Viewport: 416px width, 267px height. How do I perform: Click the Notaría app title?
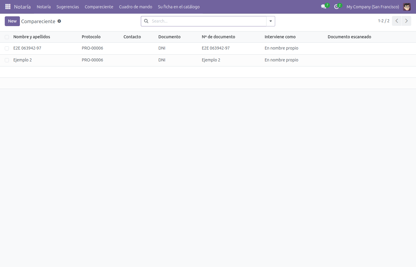click(22, 7)
